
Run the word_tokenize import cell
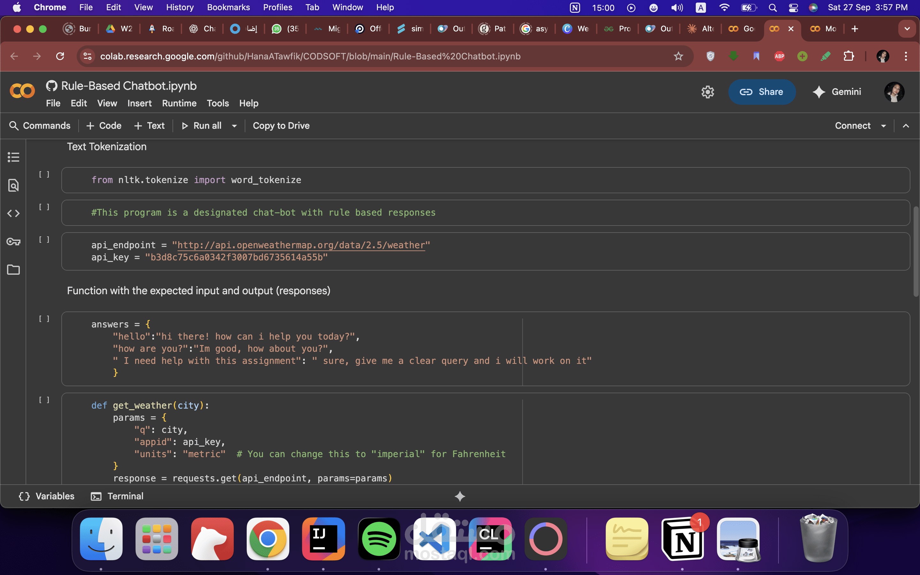44,174
